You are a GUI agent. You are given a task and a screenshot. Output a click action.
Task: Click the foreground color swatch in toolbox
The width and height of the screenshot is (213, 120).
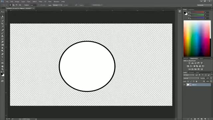pos(2,74)
